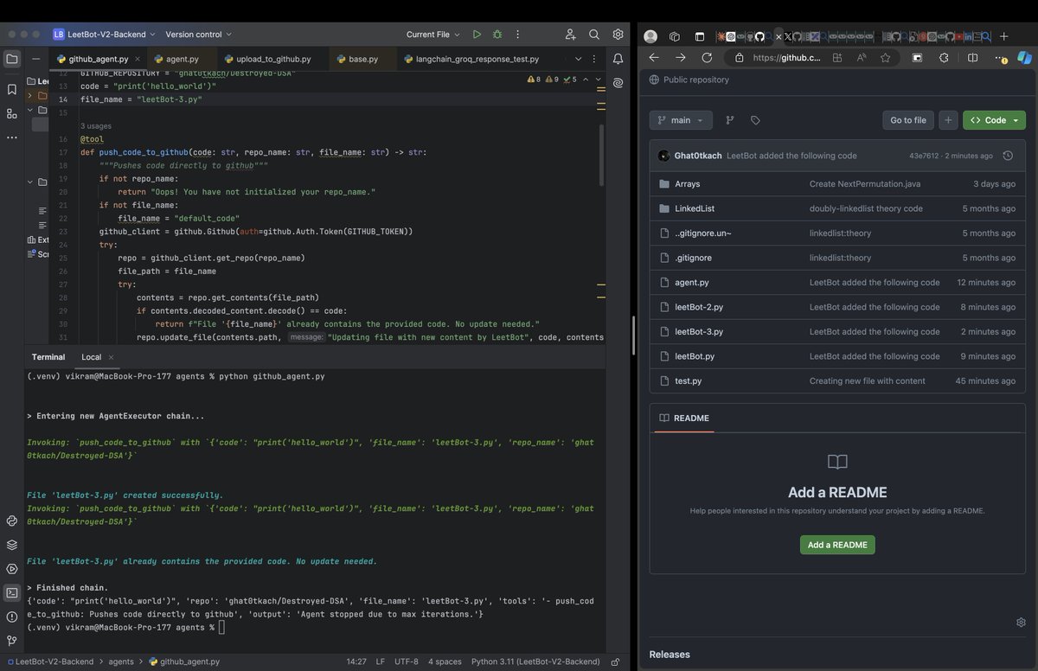1038x671 pixels.
Task: Go forward in the browser
Action: point(681,58)
